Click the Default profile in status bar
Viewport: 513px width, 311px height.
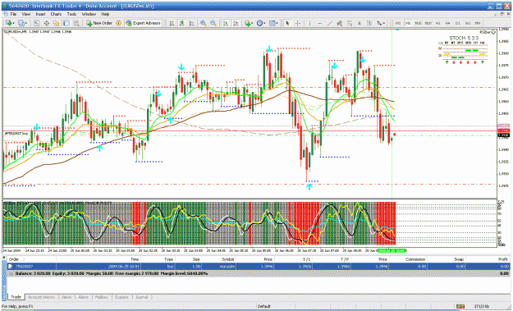(x=263, y=306)
